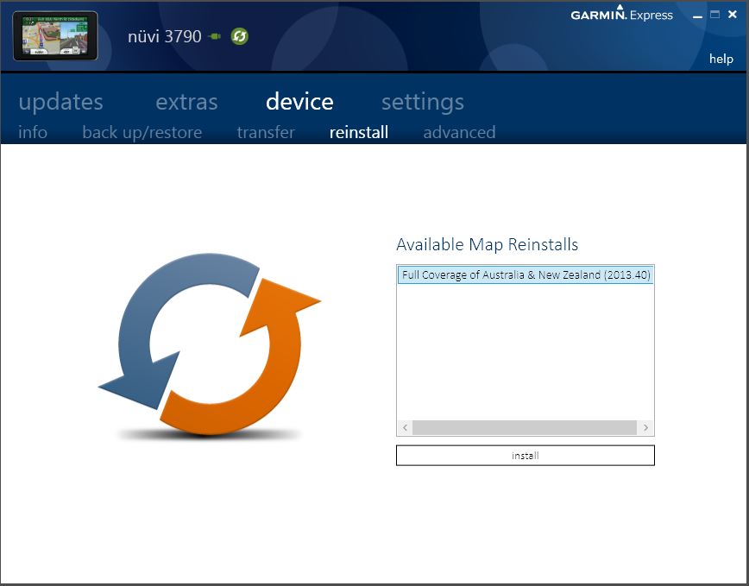Switch to the transfer sub-tab
749x586 pixels.
click(x=266, y=132)
